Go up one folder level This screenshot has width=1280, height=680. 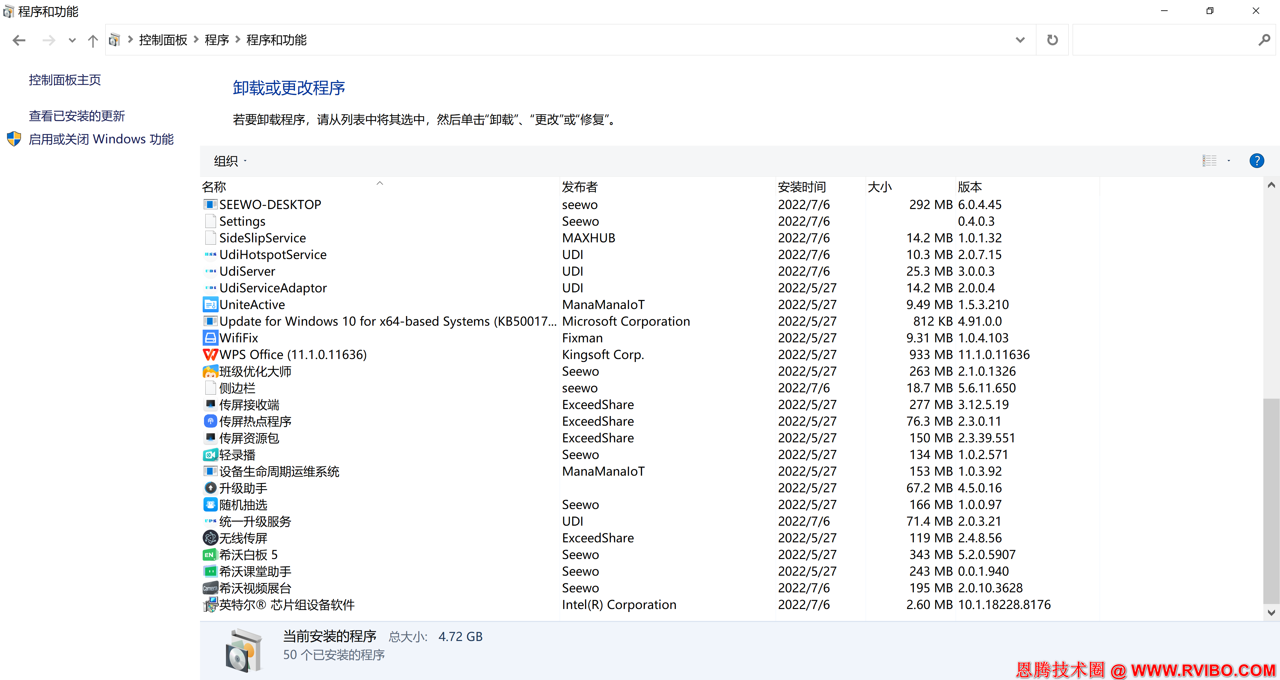tap(92, 40)
